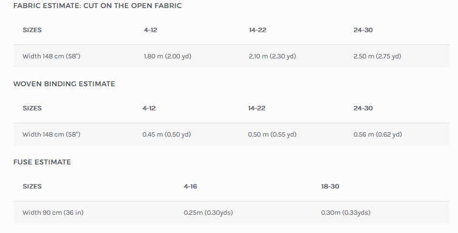
Task: Select the 0.25m (0.30yds) fuse value
Action: pos(208,213)
